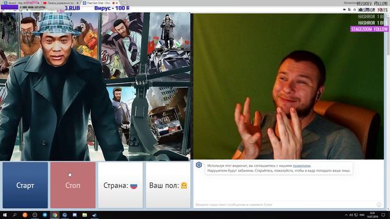Screen dimensions: 390x219
Task: Open the orange app on the taskbar
Action: pyautogui.click(x=25, y=215)
